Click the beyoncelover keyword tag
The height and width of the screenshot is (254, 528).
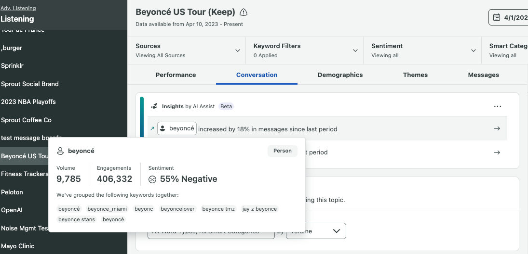pos(177,209)
